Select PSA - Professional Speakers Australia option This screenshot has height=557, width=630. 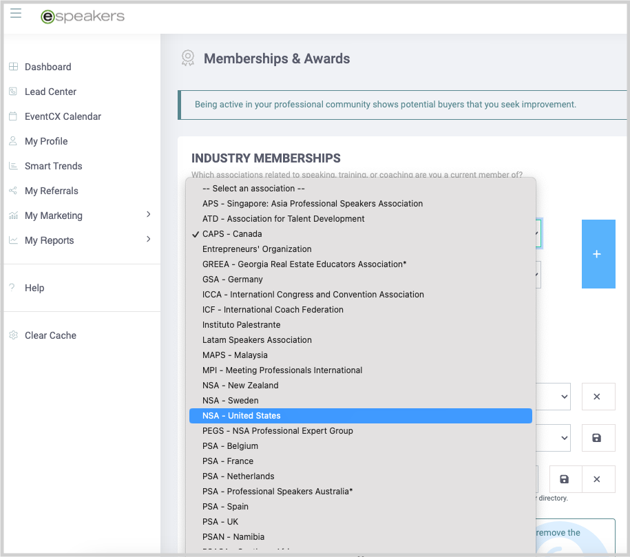(360, 492)
